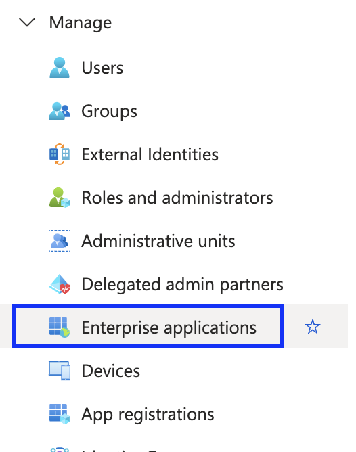Image resolution: width=356 pixels, height=452 pixels.
Task: Click the Roles and administrators icon
Action: (x=60, y=198)
